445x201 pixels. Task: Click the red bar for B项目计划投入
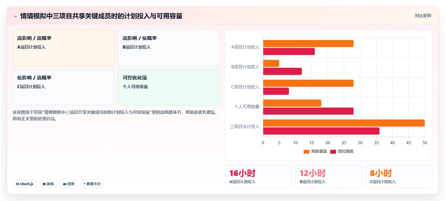pyautogui.click(x=282, y=71)
